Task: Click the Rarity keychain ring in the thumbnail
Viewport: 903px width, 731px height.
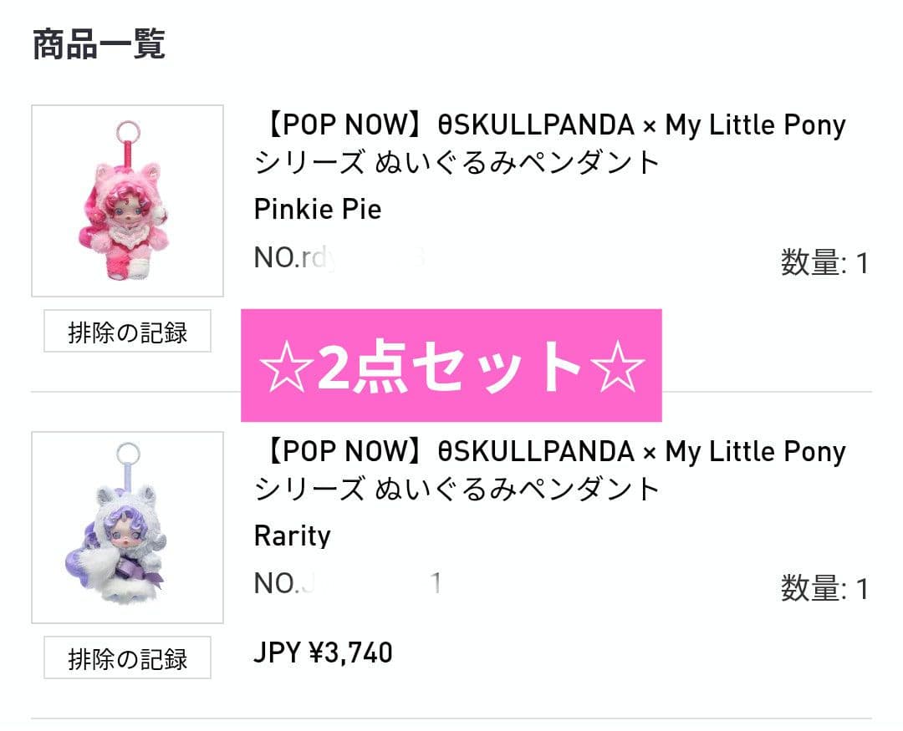Action: tap(128, 453)
